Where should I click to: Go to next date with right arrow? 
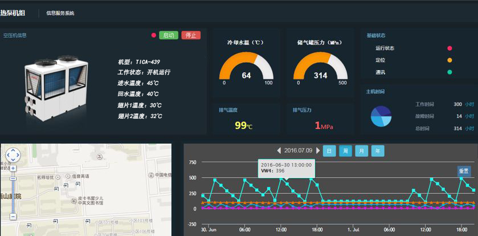(x=318, y=150)
